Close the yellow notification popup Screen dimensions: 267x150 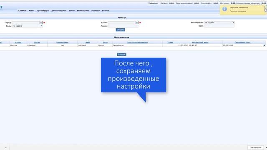264,7
